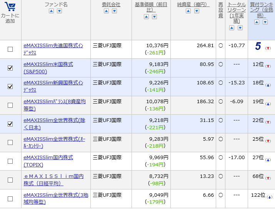Sort 委託会社 descending arrow
This screenshot has height=209, width=275.
pyautogui.click(x=114, y=11)
